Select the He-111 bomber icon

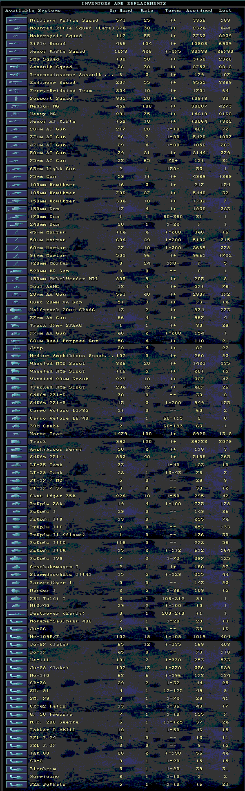pyautogui.click(x=17, y=659)
